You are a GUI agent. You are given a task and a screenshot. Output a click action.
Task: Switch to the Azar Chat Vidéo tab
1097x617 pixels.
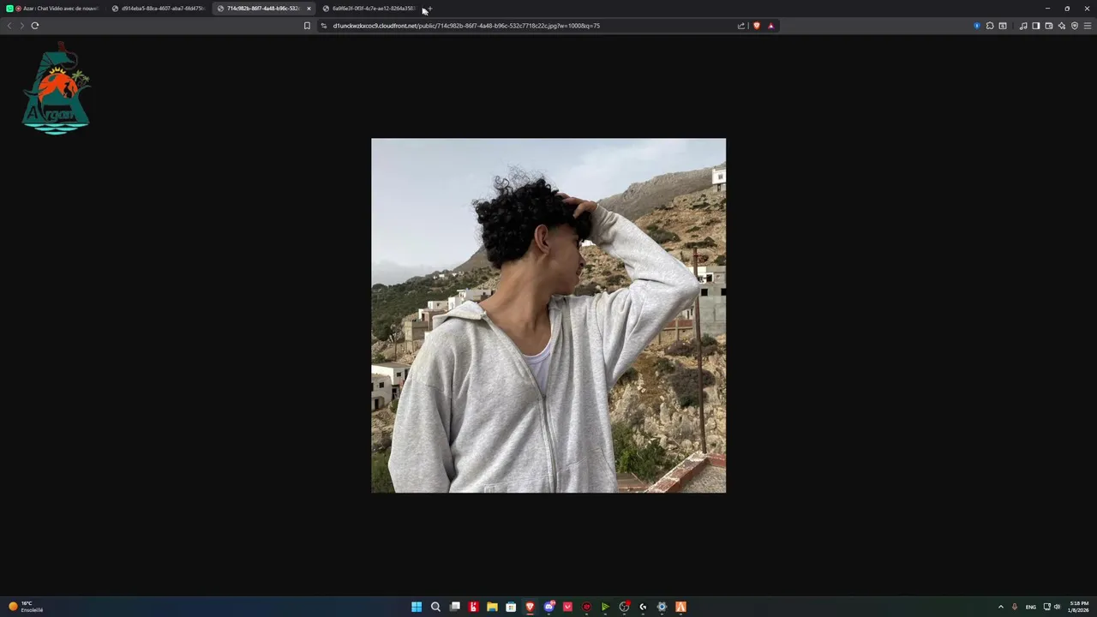53,9
